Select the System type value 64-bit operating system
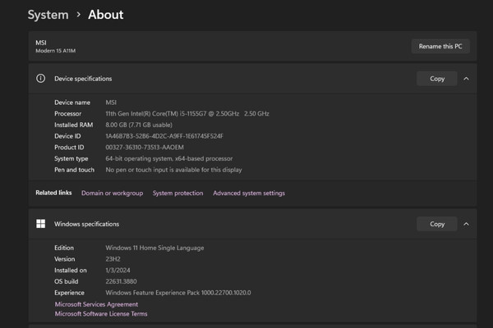Image resolution: width=493 pixels, height=328 pixels. (169, 158)
